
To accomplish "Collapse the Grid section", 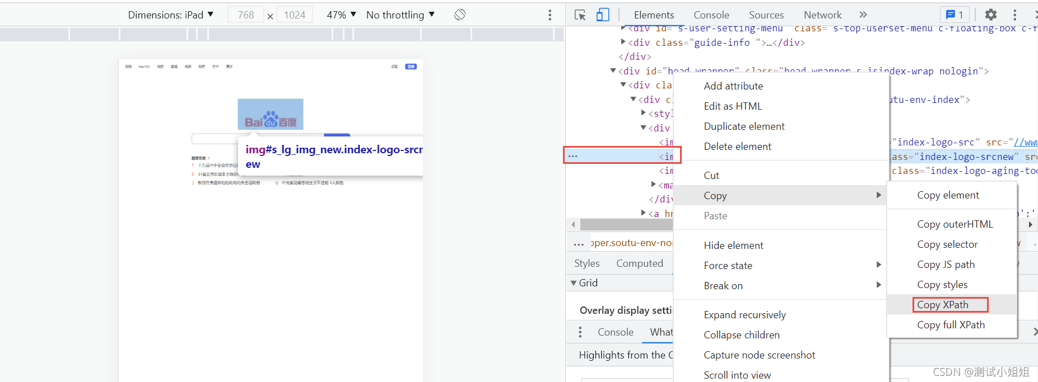I will click(x=574, y=283).
